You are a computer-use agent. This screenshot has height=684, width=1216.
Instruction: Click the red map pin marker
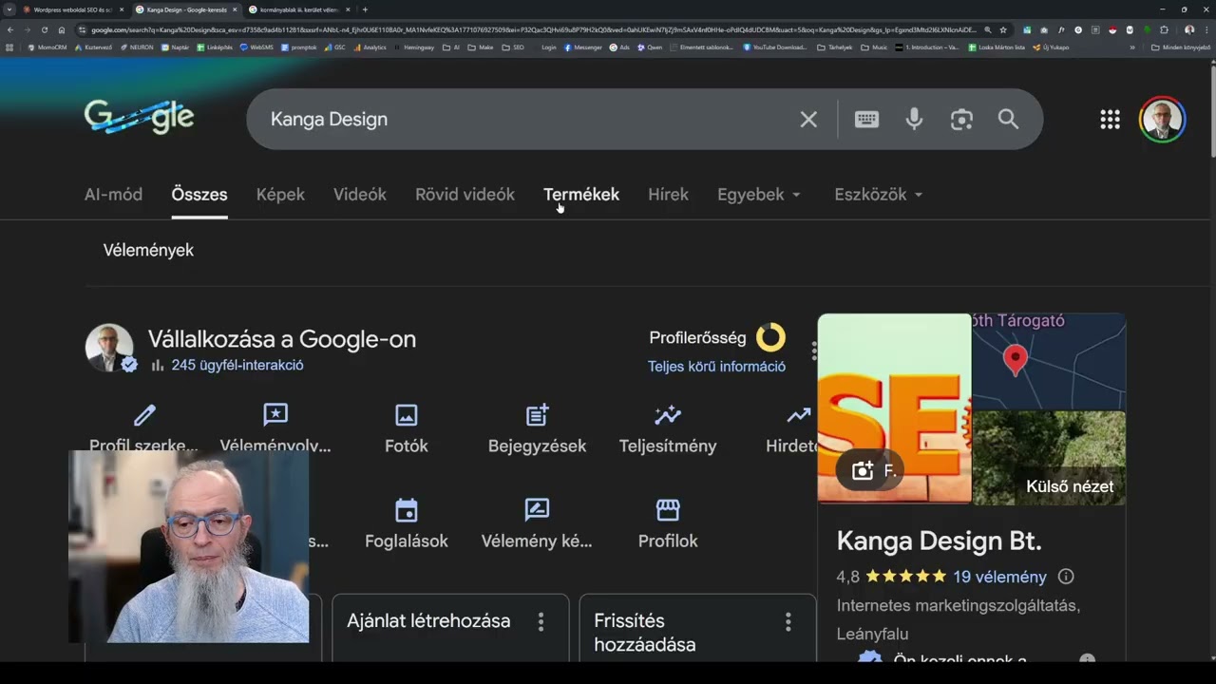pyautogui.click(x=1016, y=360)
